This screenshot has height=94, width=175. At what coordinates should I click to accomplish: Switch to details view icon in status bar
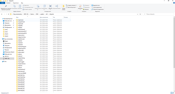[x=171, y=93]
